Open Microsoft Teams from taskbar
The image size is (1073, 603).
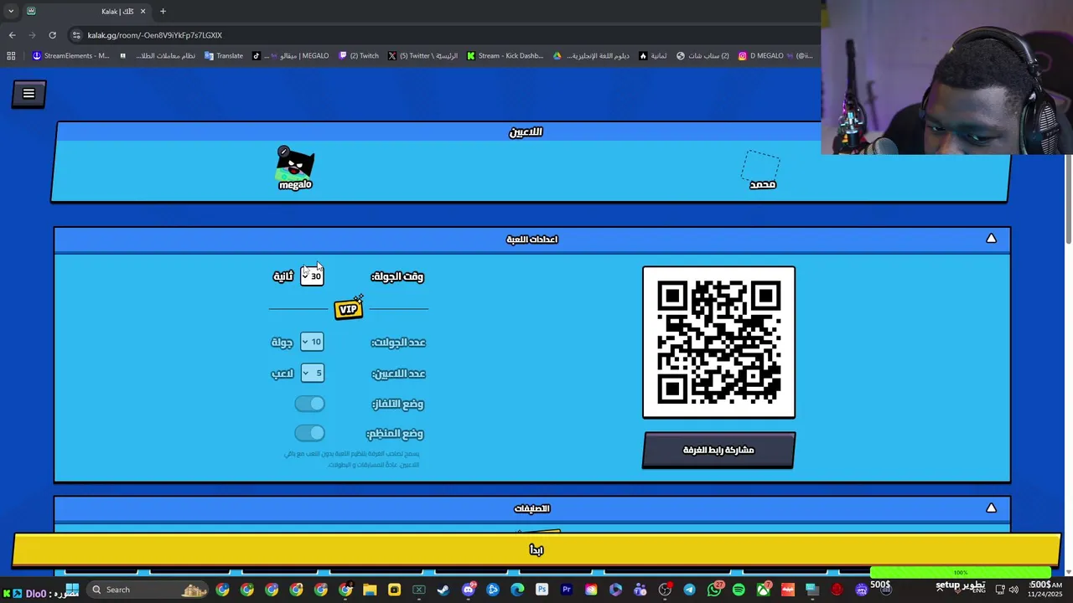coord(640,590)
